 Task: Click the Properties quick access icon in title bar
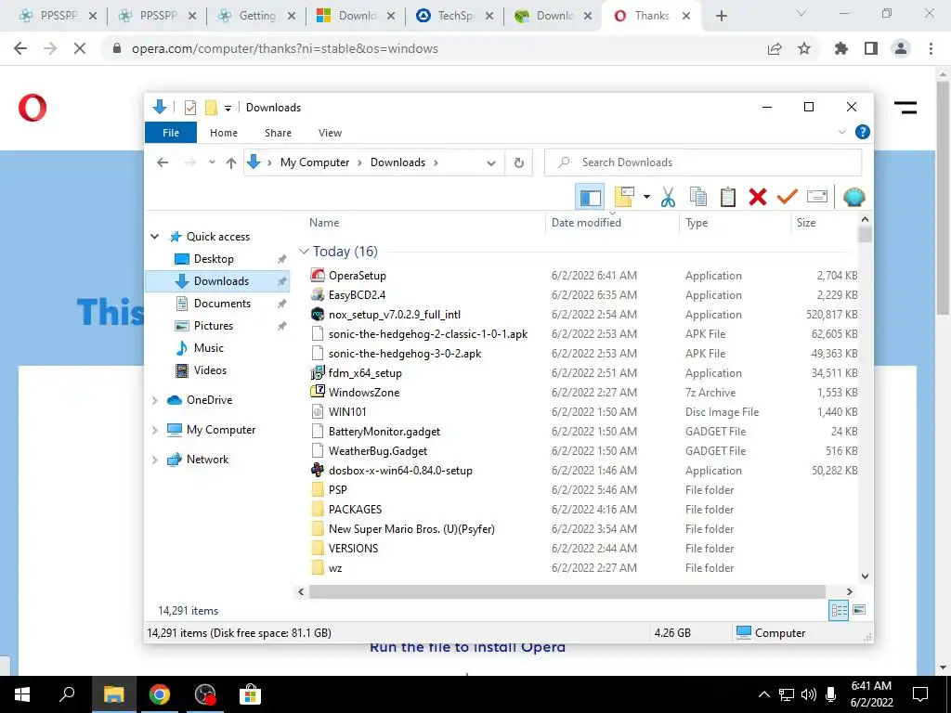coord(189,108)
